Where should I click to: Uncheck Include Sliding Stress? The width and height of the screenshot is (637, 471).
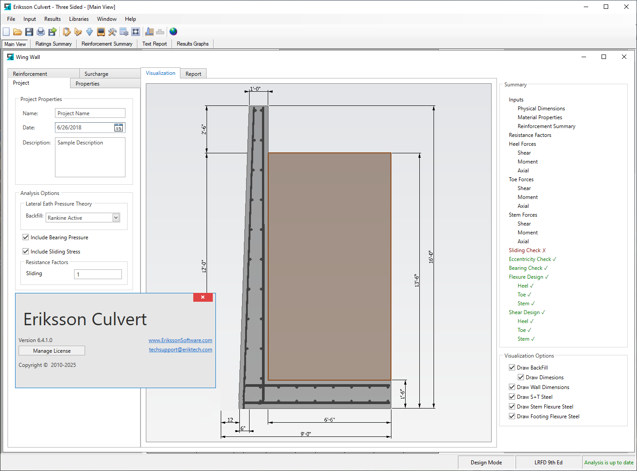tap(26, 251)
